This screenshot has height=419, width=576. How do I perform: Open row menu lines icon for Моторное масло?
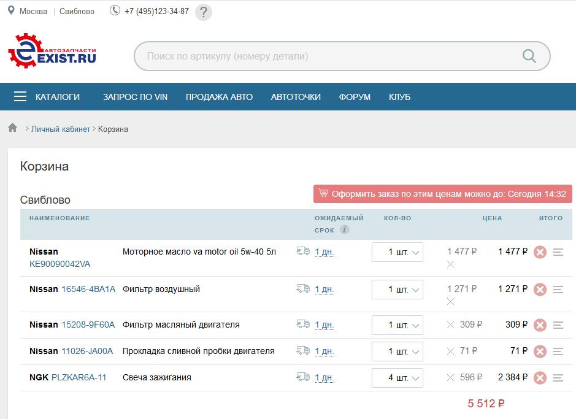tap(558, 252)
